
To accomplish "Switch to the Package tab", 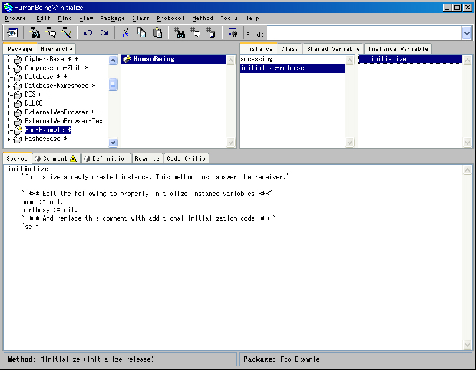I will tap(19, 48).
